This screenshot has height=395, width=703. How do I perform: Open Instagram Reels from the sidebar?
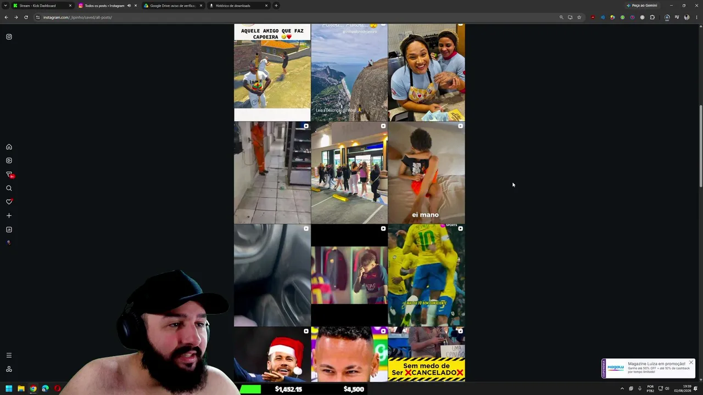9,161
